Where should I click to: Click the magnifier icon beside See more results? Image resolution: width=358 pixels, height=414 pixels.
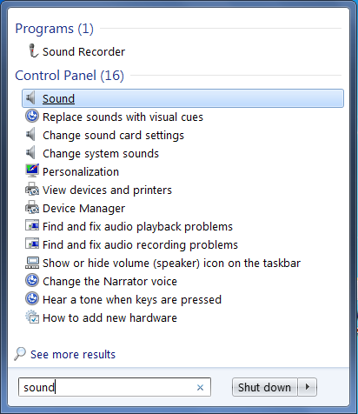click(20, 354)
